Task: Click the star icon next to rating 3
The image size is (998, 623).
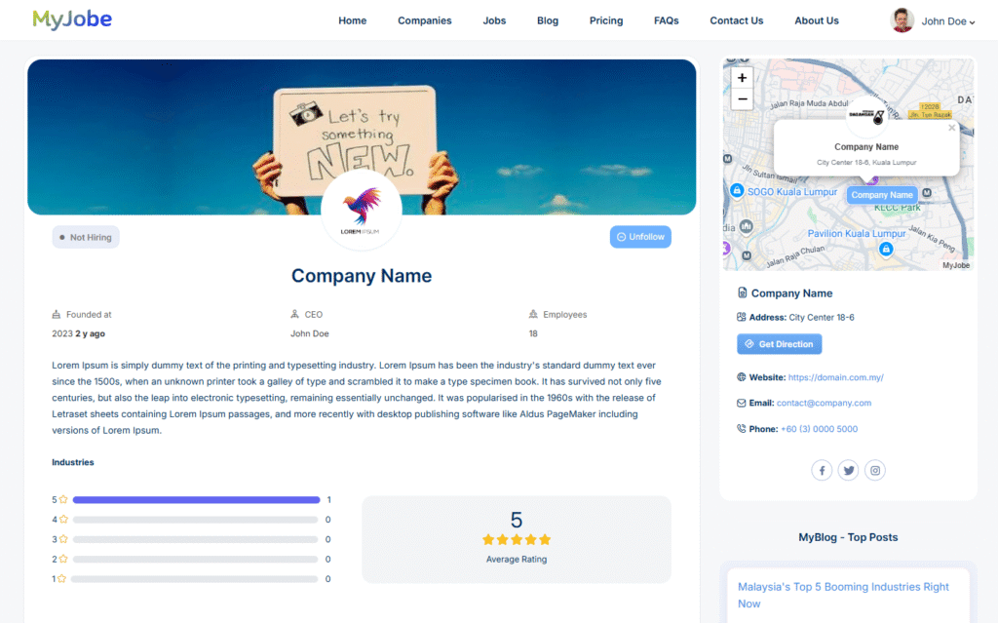Action: point(63,539)
